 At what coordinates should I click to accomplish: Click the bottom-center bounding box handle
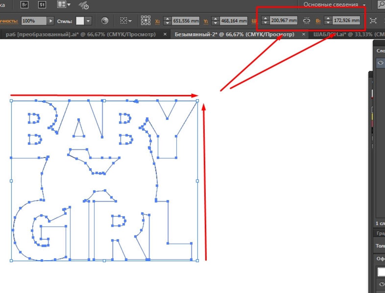(x=104, y=261)
